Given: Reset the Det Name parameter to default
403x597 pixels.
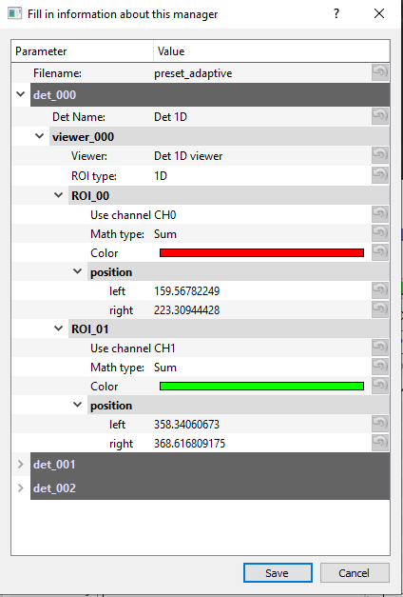Looking at the screenshot, I should [x=380, y=116].
